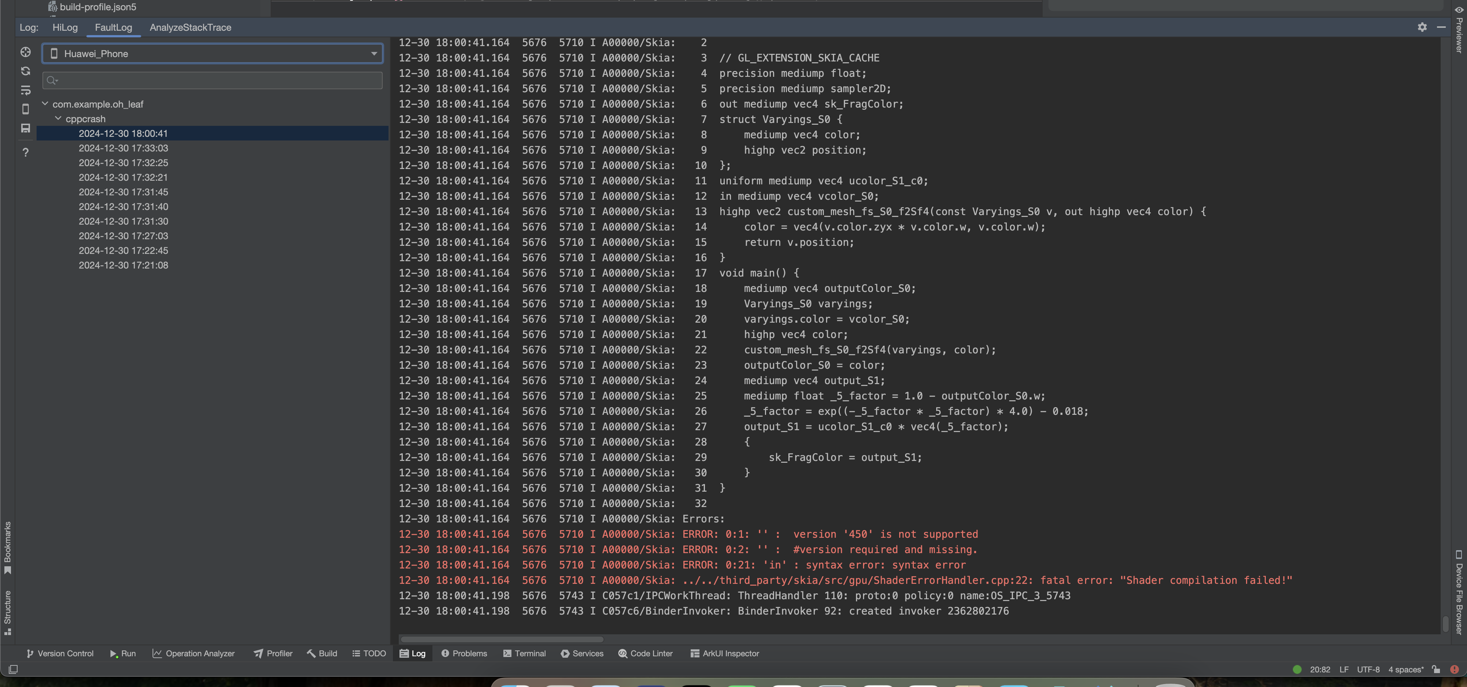Open the Build tool window
This screenshot has height=687, width=1467.
click(x=322, y=653)
